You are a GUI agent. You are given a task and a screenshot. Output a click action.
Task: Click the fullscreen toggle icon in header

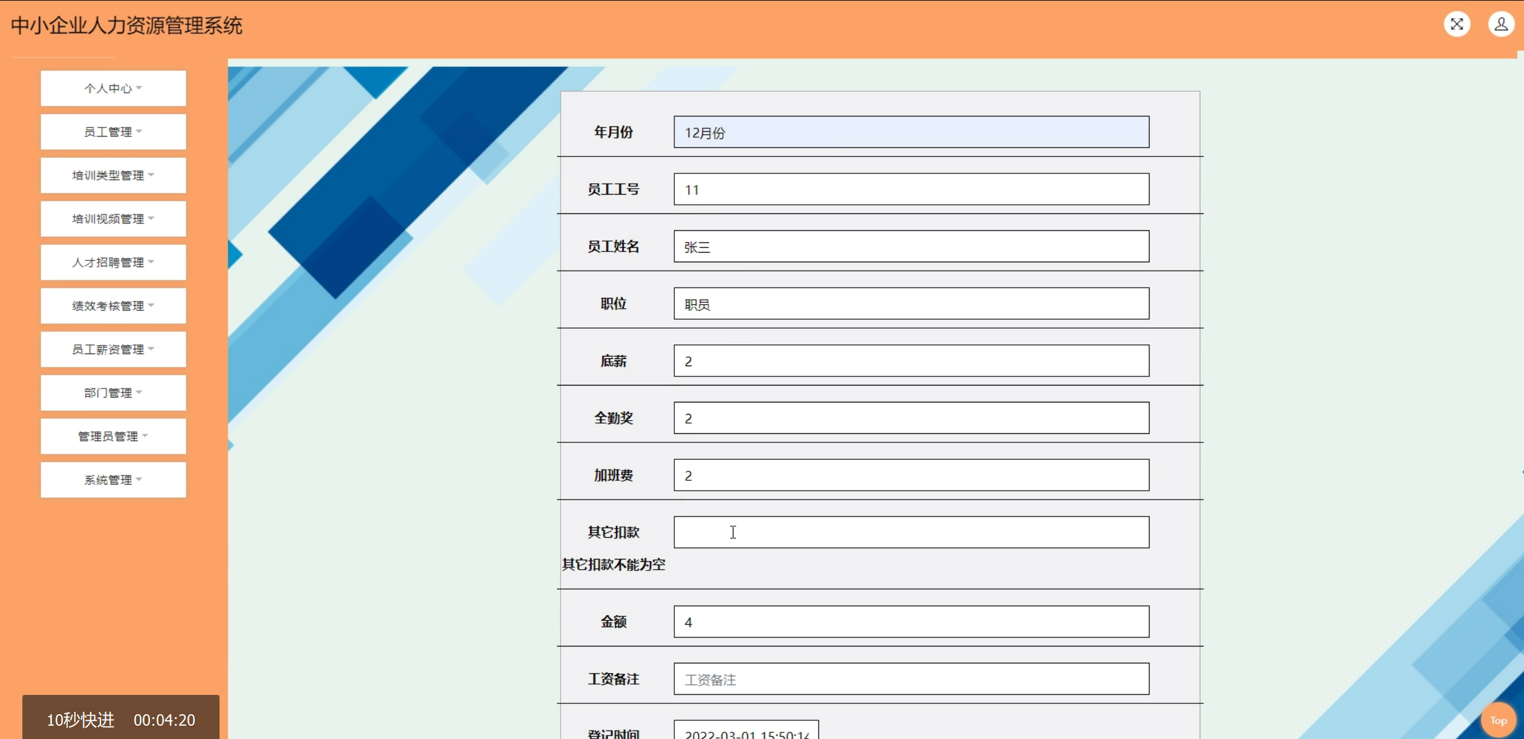point(1456,24)
